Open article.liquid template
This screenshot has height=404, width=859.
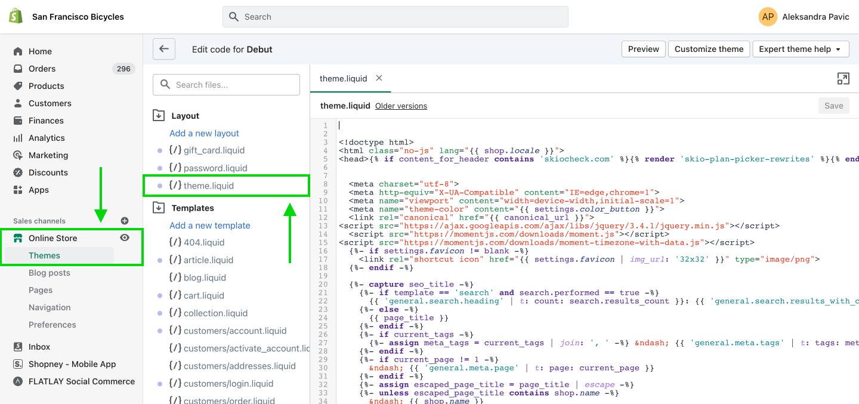point(208,260)
